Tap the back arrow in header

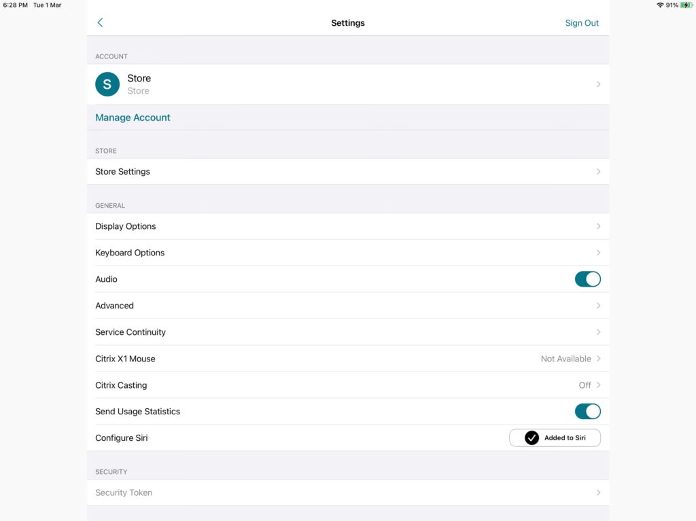[100, 22]
